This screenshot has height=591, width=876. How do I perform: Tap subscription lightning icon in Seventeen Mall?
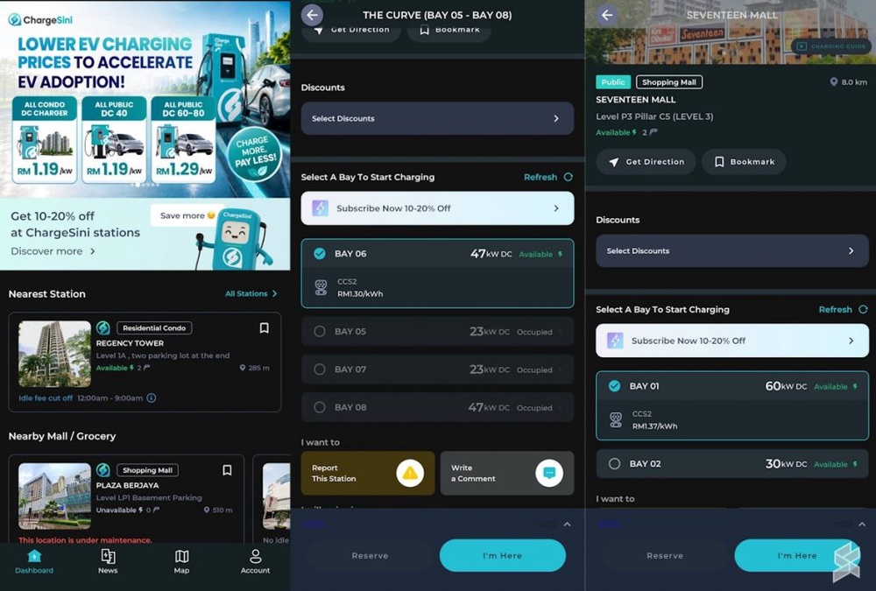(x=615, y=341)
